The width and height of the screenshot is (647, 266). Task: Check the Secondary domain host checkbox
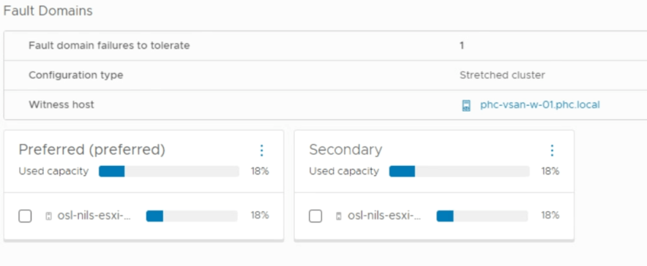(x=316, y=216)
